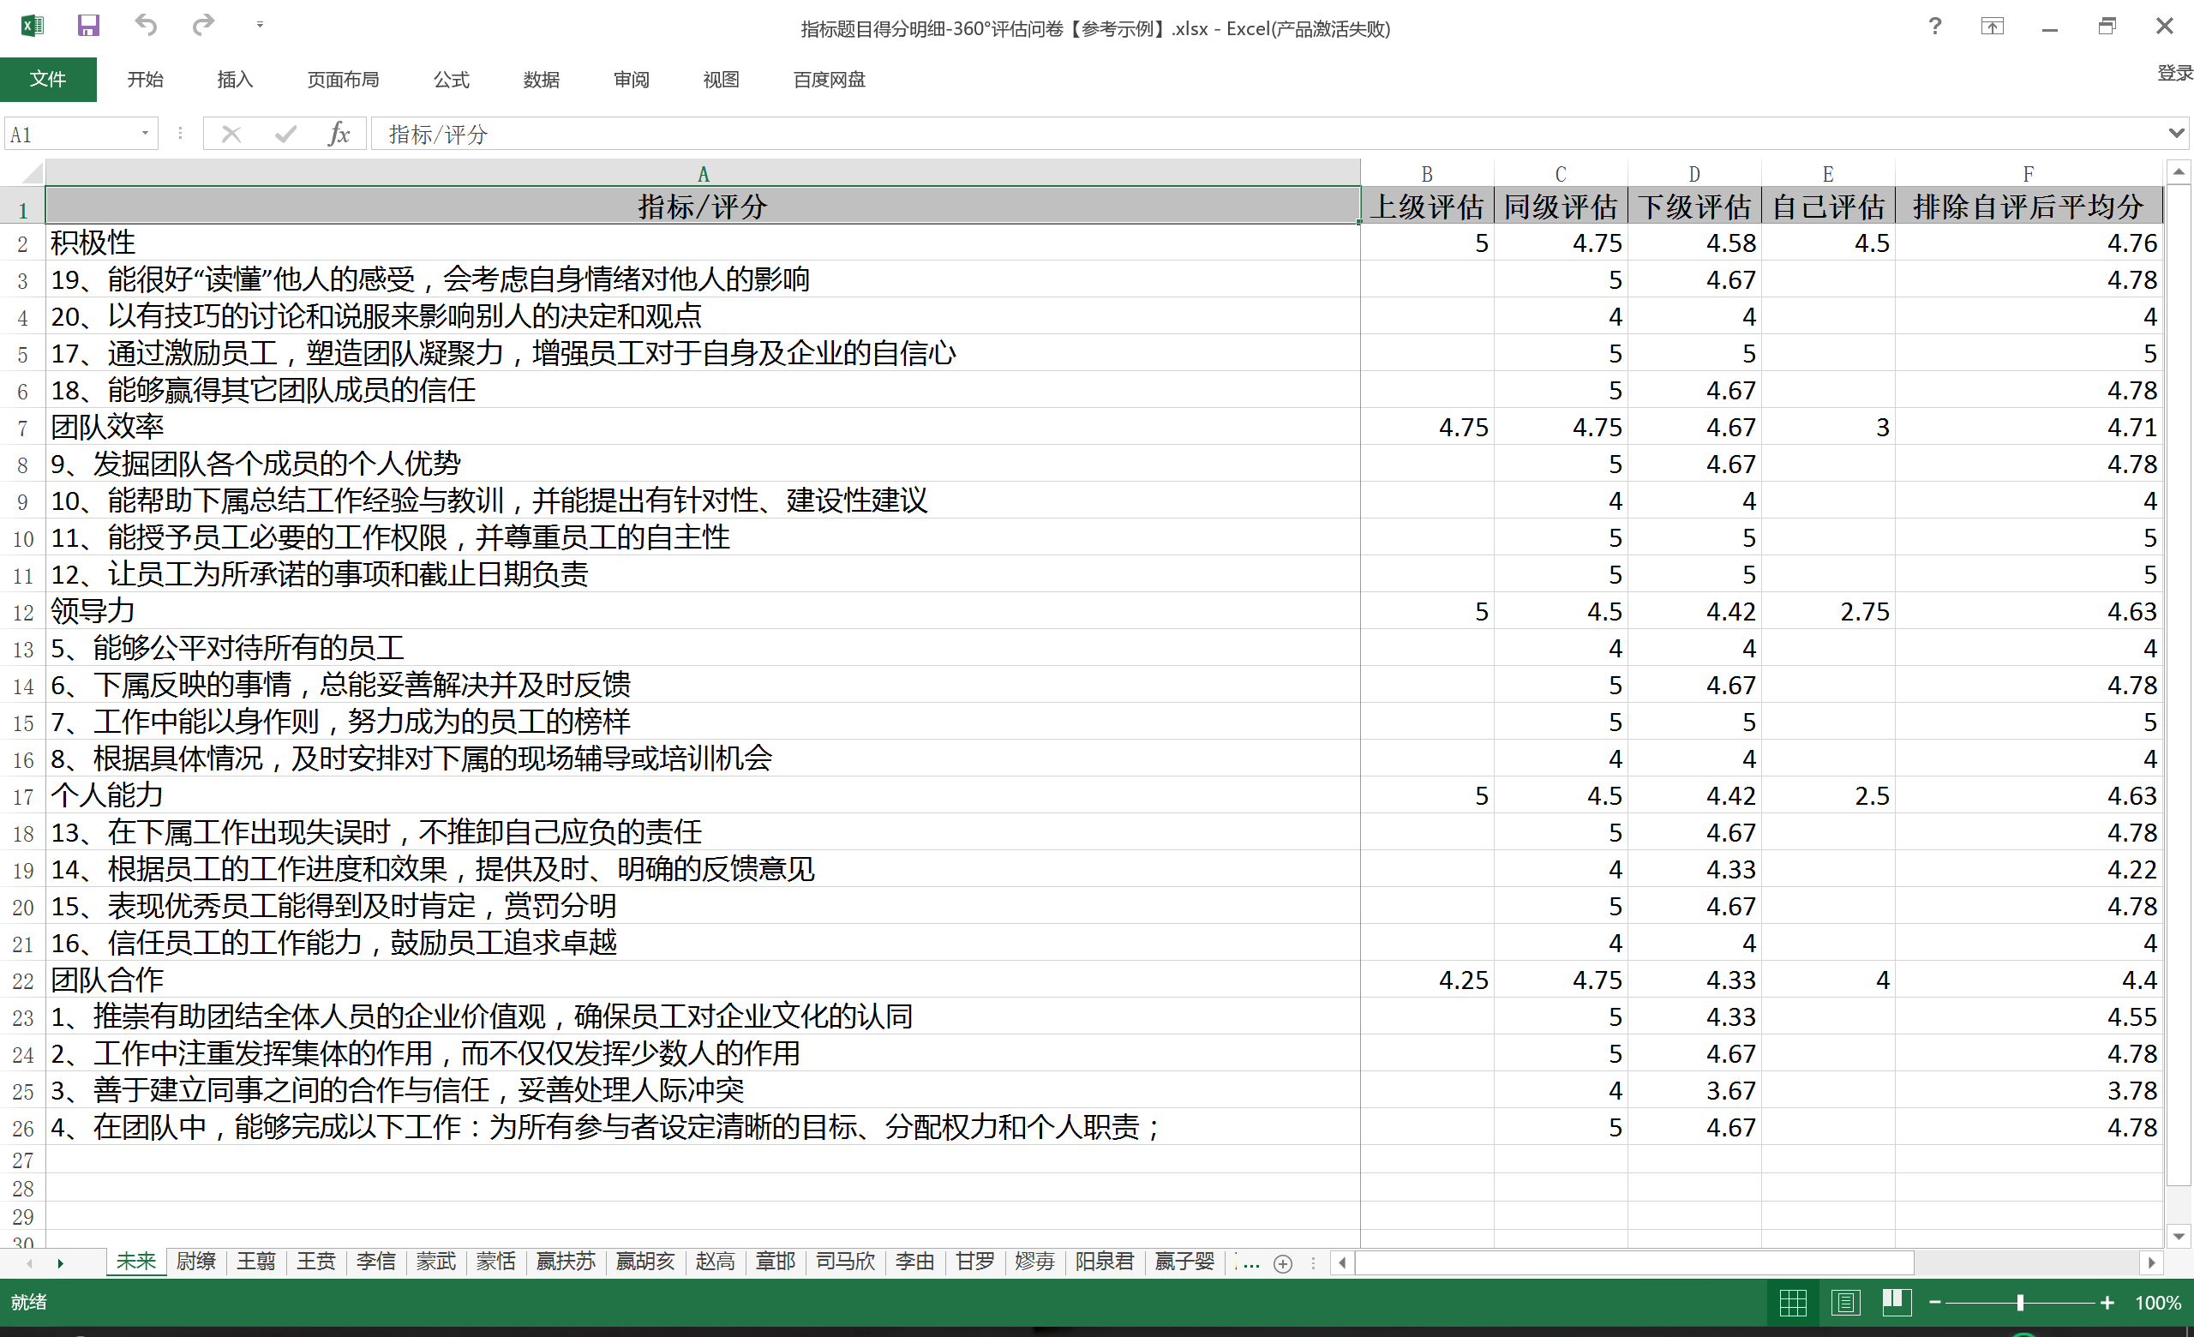This screenshot has width=2194, height=1337.
Task: Click header cell 上级评估
Action: click(1426, 207)
